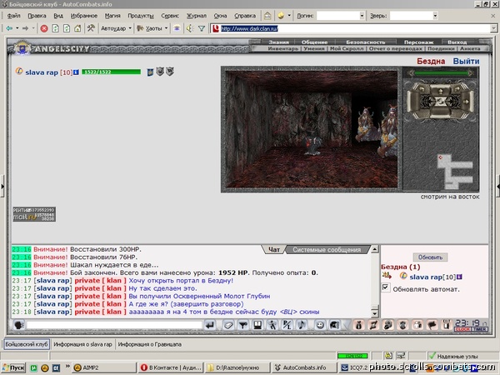Click the dungeon navigation compass pad
This screenshot has height=375, width=500.
tap(440, 101)
